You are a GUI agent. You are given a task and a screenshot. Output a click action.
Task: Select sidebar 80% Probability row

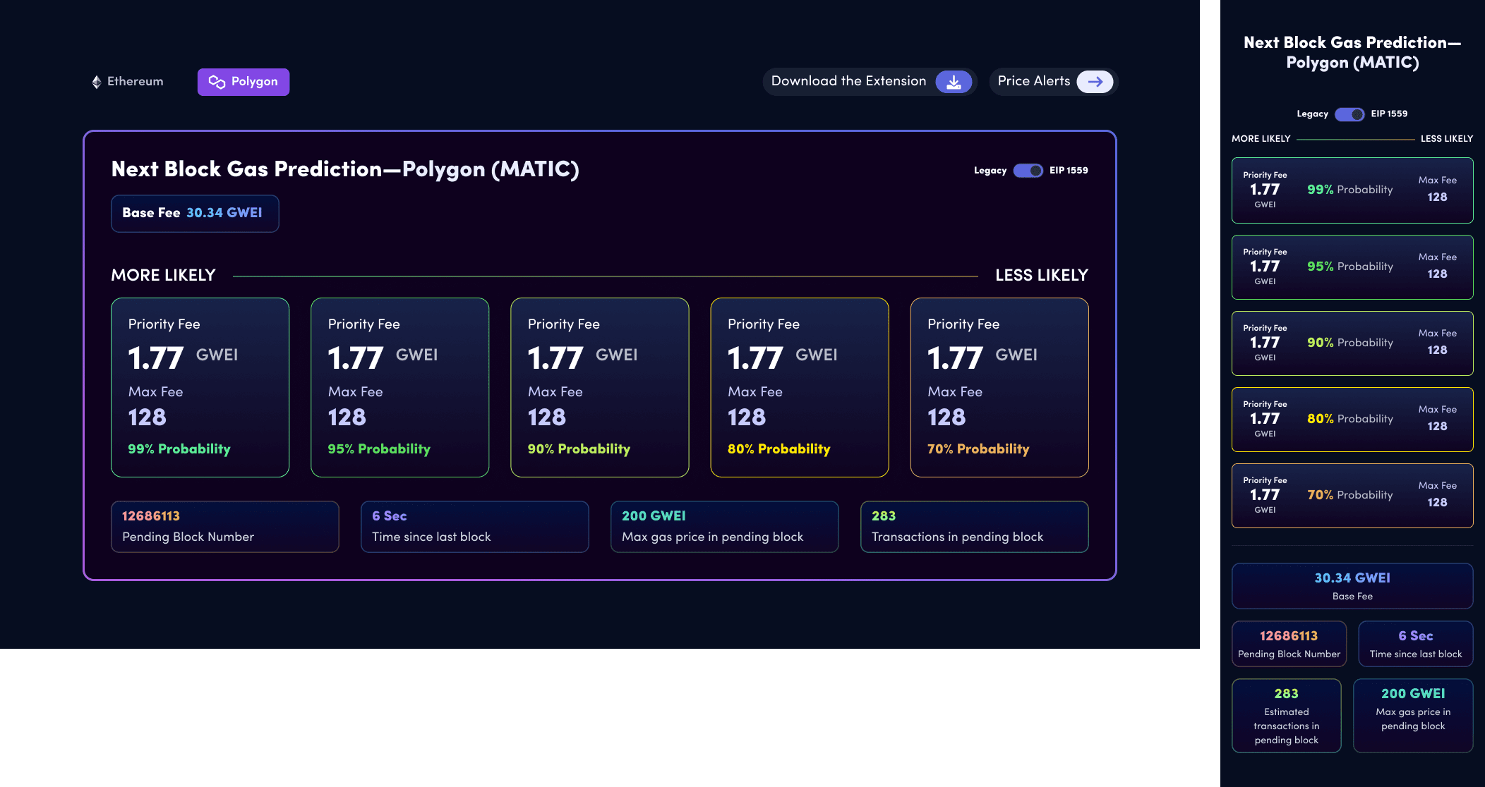point(1352,419)
